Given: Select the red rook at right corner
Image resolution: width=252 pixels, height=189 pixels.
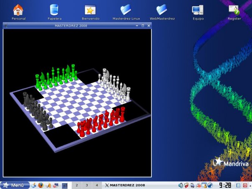Looking at the screenshot, I should click(x=123, y=115).
